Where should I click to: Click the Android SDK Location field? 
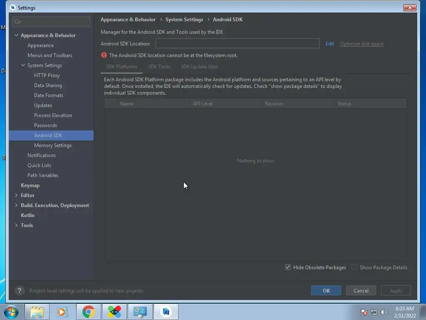(237, 43)
